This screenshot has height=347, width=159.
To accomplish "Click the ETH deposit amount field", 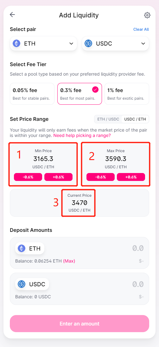I will pyautogui.click(x=79, y=253).
